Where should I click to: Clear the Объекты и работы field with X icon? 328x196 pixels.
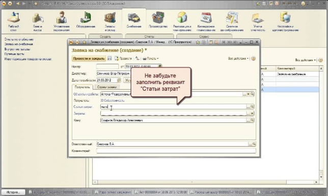pos(248,94)
